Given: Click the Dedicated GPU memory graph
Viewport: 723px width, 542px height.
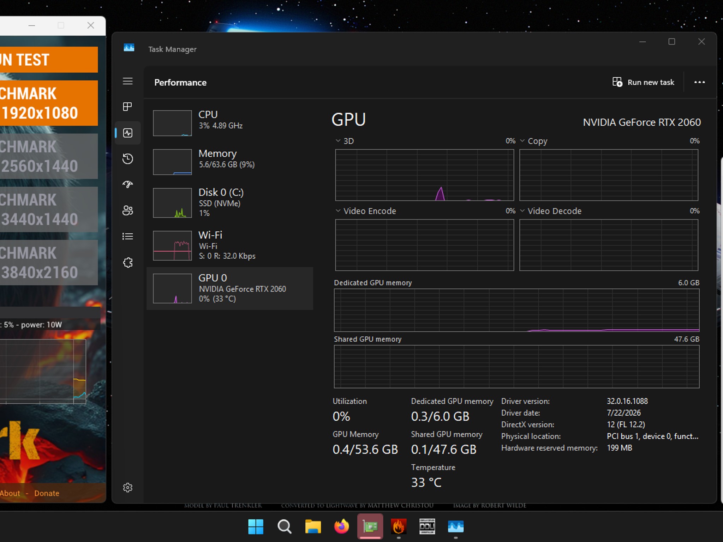Looking at the screenshot, I should point(516,310).
